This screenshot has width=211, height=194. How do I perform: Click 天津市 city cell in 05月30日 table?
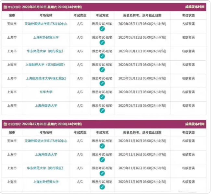(12, 24)
